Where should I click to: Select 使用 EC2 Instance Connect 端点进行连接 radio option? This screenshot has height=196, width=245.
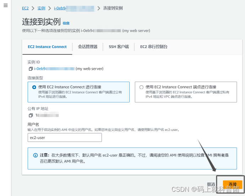tap(141, 87)
